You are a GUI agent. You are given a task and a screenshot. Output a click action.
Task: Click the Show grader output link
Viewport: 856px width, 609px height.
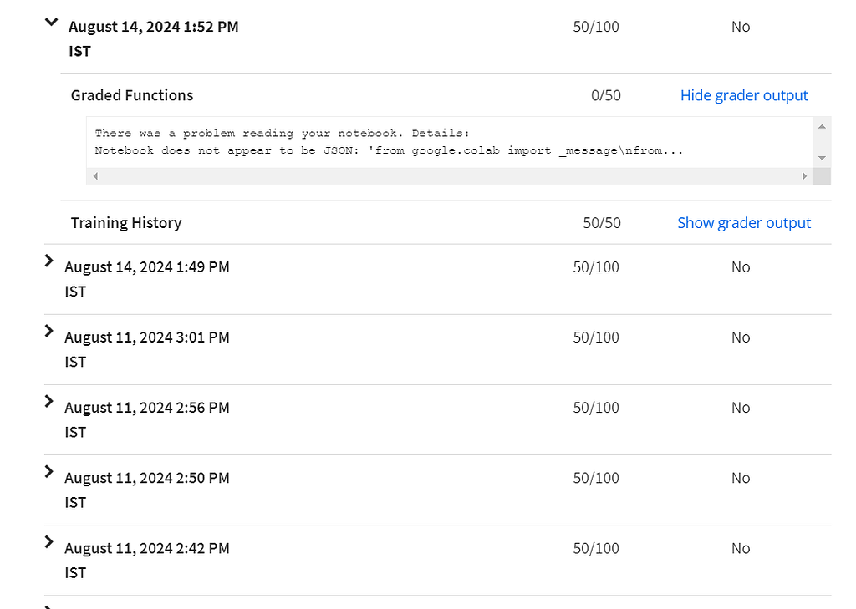tap(743, 223)
